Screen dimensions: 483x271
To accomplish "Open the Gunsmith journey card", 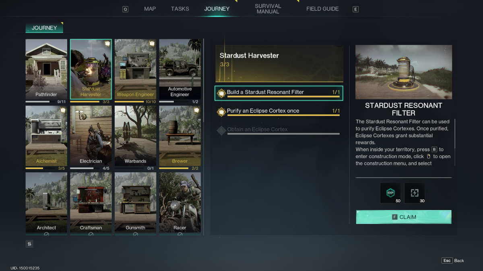I will tap(135, 202).
